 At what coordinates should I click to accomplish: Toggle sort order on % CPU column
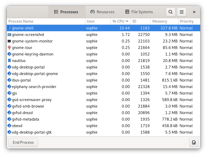click(x=120, y=21)
